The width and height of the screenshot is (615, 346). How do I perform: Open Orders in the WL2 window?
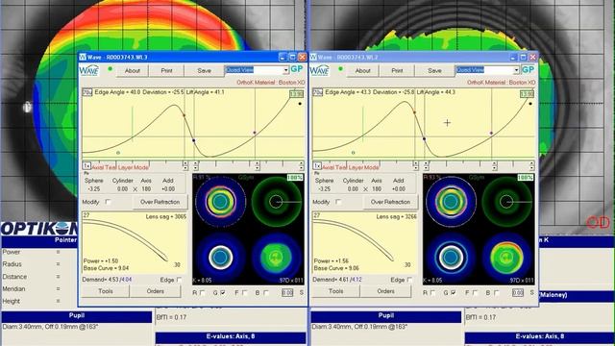[386, 291]
